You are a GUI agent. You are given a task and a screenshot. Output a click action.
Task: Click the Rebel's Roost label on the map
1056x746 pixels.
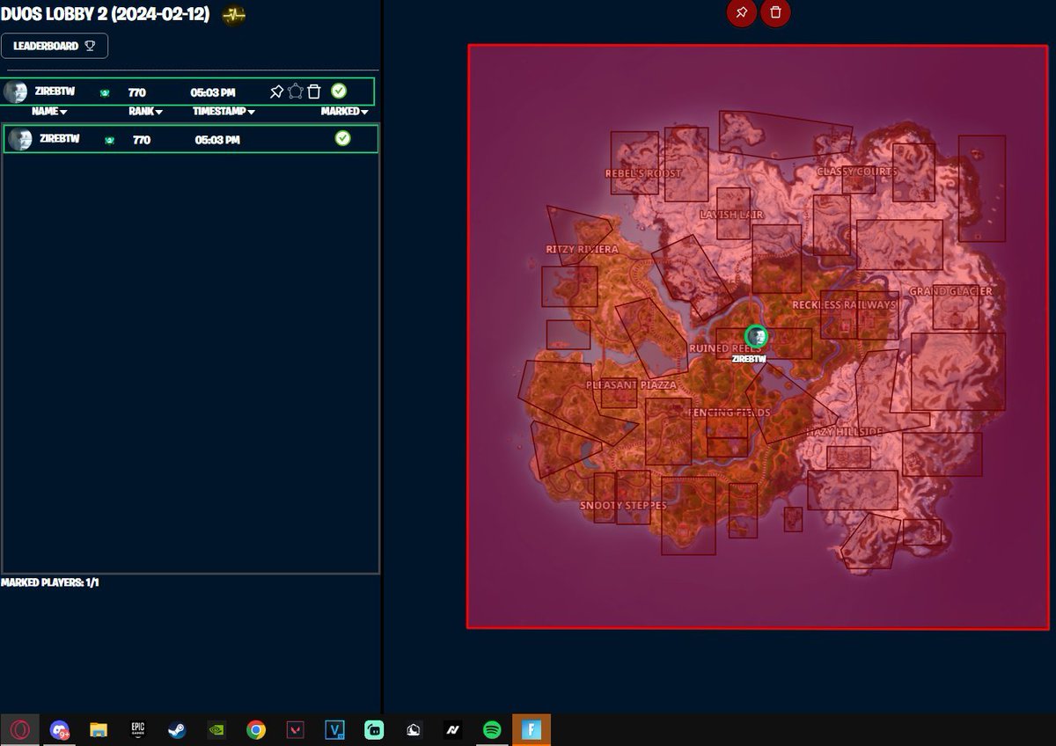coord(642,173)
